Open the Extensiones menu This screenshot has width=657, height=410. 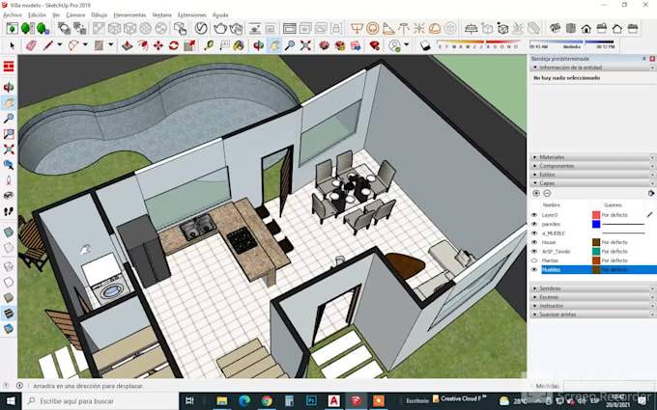coord(192,15)
